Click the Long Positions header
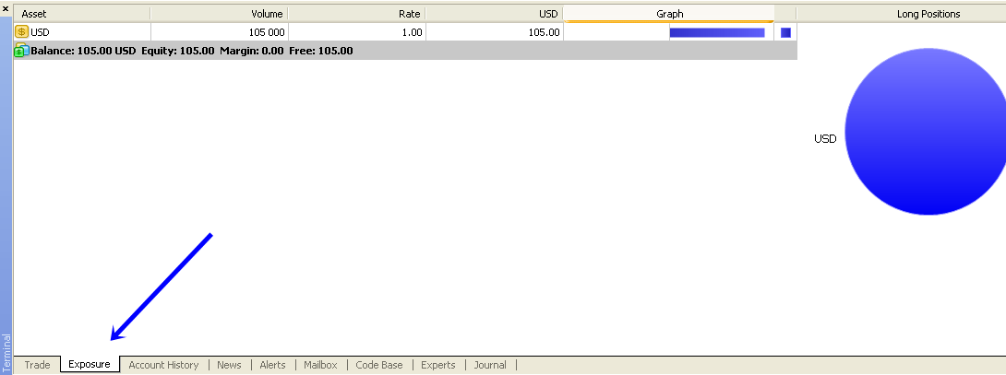The height and width of the screenshot is (375, 1006). tap(928, 14)
